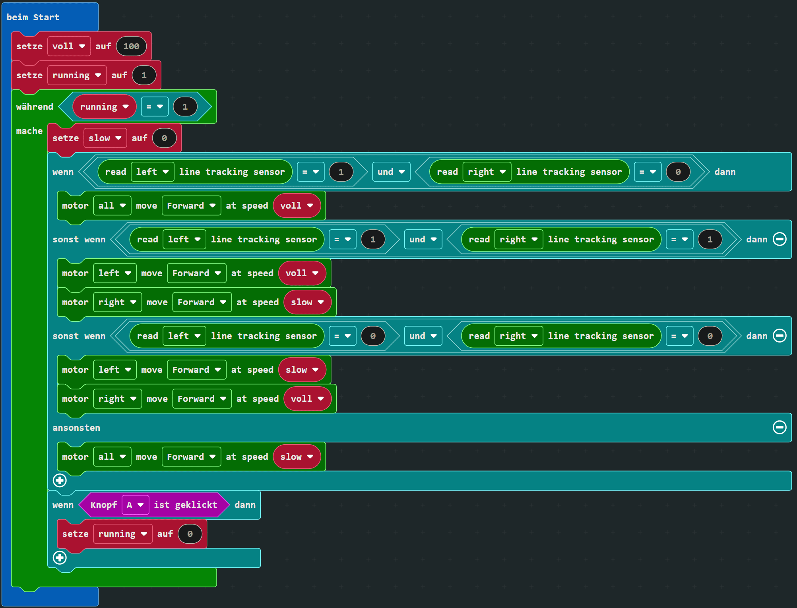Viewport: 797px width, 608px height.
Task: Select the "setze slow auf 0" block
Action: coord(66,138)
